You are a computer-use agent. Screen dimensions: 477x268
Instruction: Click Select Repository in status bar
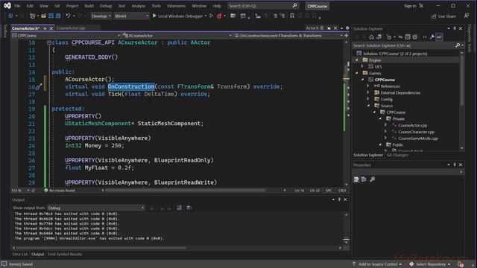tap(429, 264)
